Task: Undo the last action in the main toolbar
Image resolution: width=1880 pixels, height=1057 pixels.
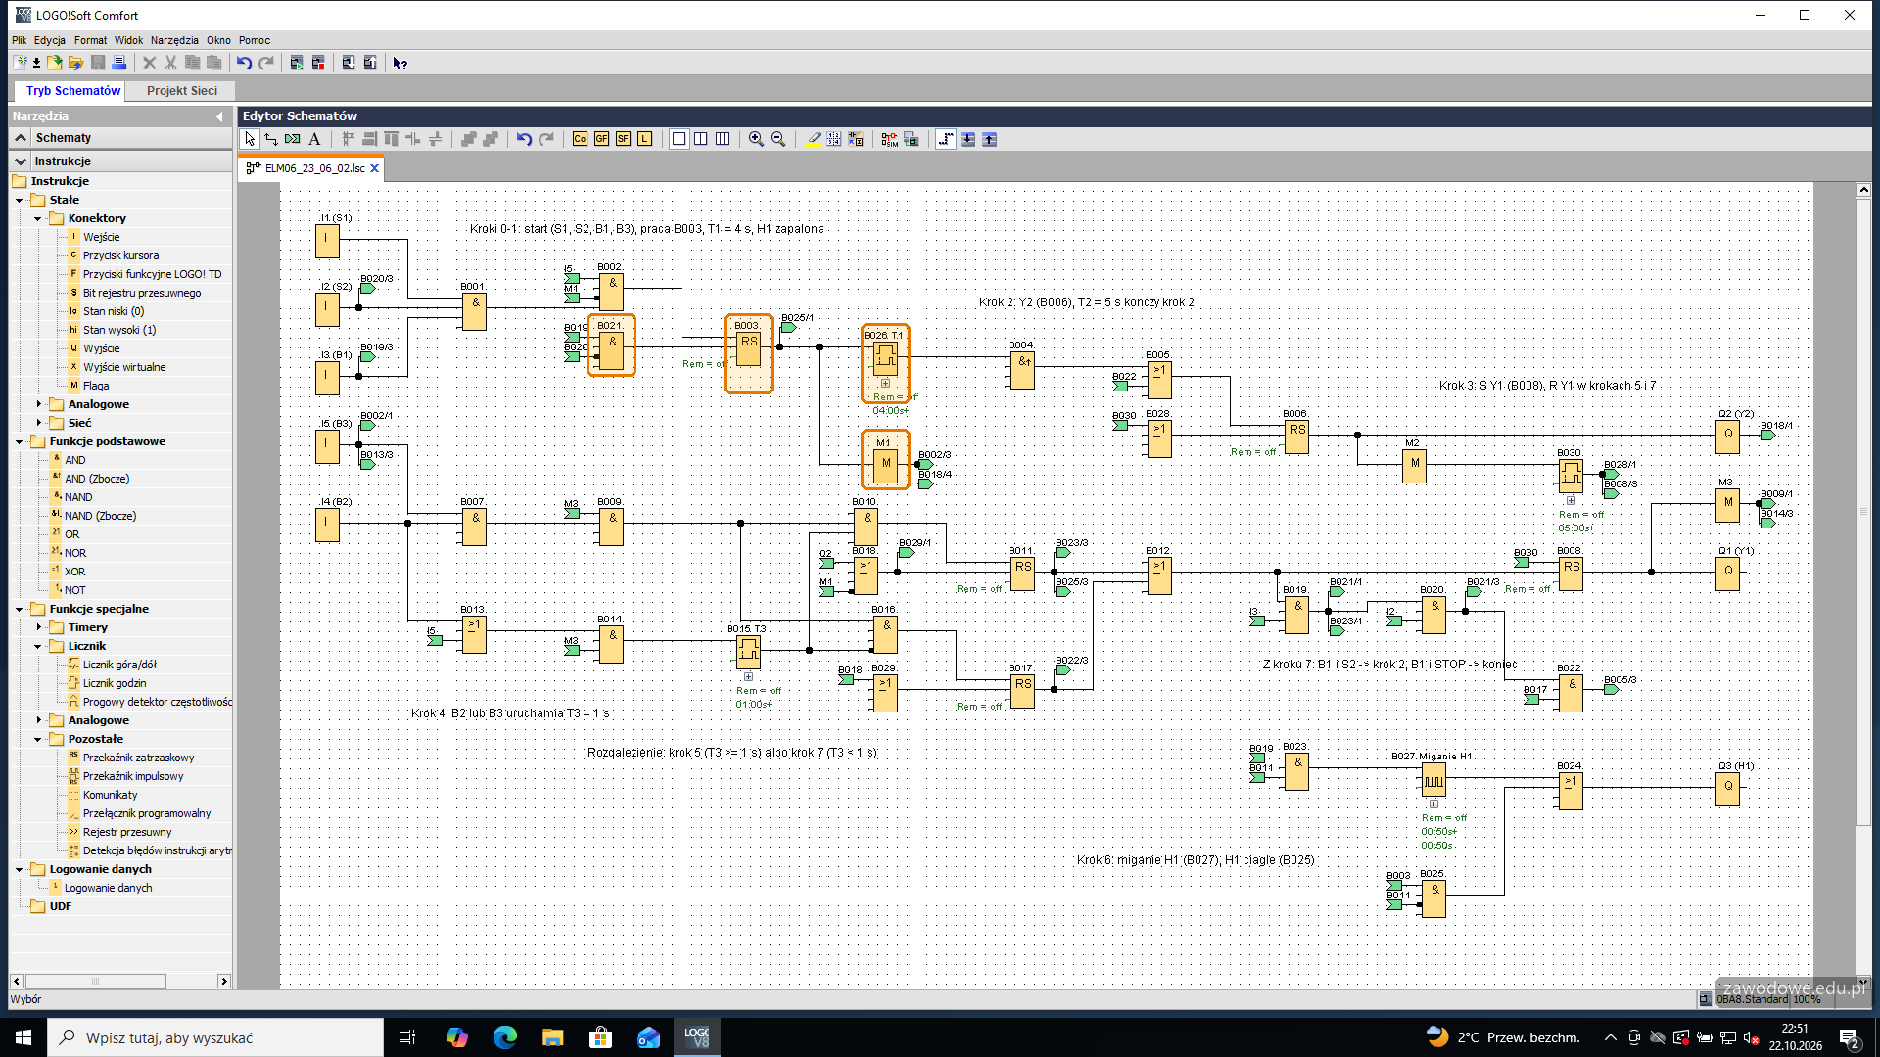Action: pyautogui.click(x=244, y=63)
